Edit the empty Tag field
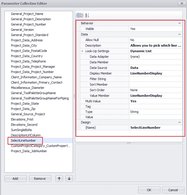 pos(156,106)
